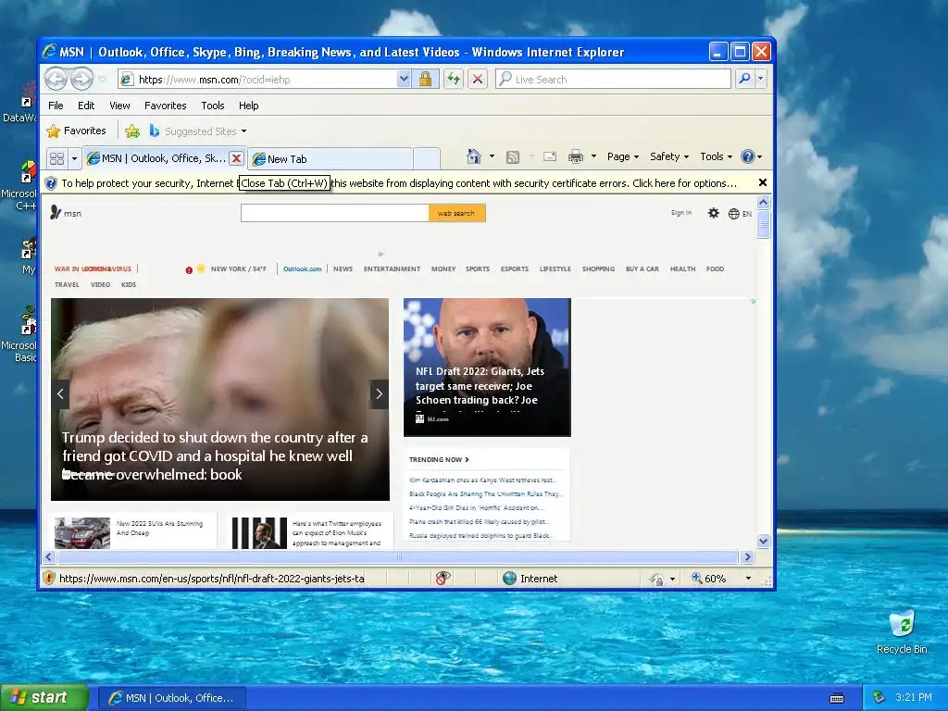
Task: Expand the Print dropdown arrow
Action: [x=593, y=156]
